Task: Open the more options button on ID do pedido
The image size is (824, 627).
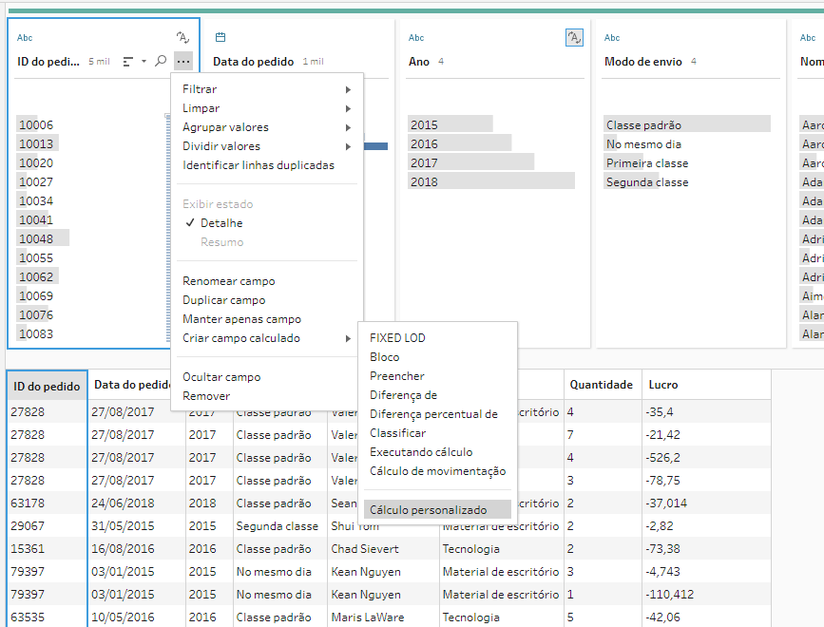Action: [183, 61]
